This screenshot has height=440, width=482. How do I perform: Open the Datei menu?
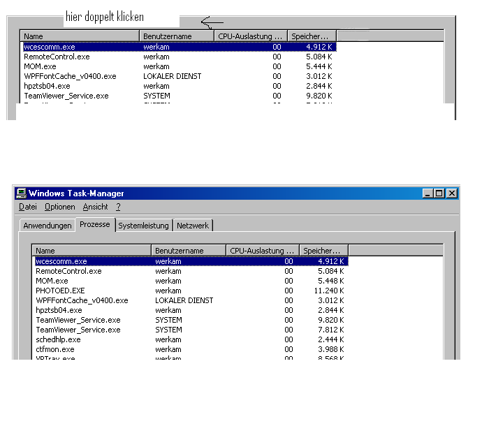(x=28, y=207)
